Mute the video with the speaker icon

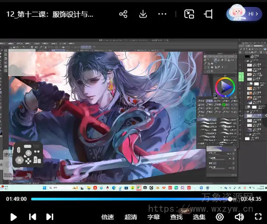239,217
